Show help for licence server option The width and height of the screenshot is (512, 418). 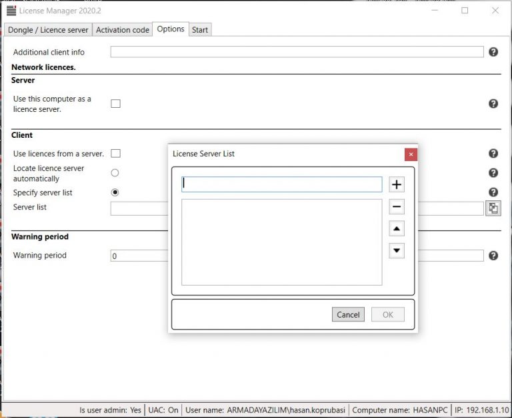pyautogui.click(x=493, y=104)
